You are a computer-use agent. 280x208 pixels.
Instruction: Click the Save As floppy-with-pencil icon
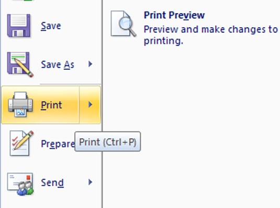(20, 65)
